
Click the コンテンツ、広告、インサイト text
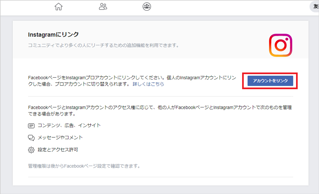coord(69,126)
